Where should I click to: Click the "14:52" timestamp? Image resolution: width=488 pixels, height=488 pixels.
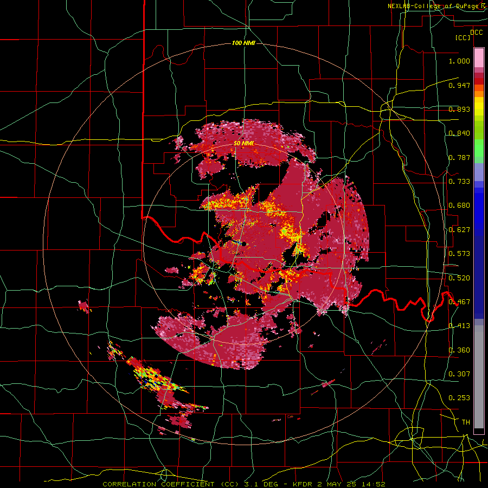coord(374,484)
